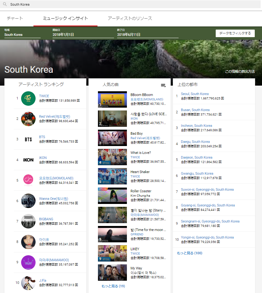Click the BBoom BBoom song title
The height and width of the screenshot is (293, 262).
click(x=142, y=95)
